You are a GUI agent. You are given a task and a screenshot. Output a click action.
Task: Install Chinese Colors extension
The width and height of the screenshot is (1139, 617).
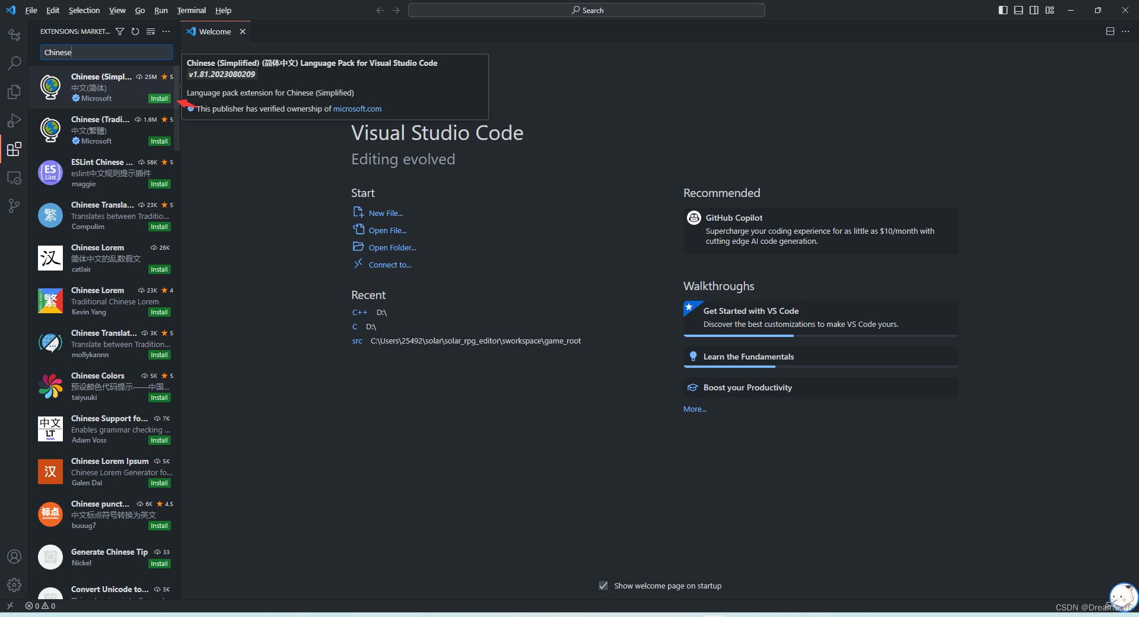click(x=159, y=397)
